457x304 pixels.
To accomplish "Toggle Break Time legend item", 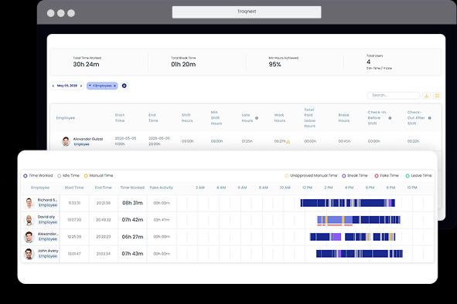I will point(355,176).
